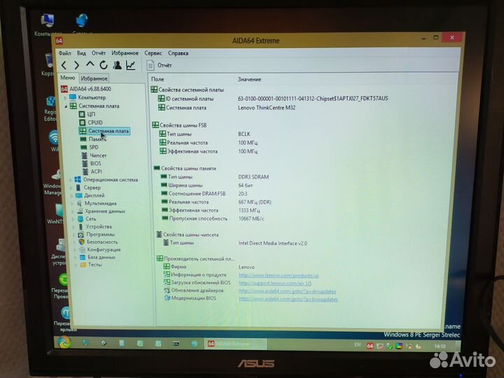Open the Справка menu

[x=178, y=53]
